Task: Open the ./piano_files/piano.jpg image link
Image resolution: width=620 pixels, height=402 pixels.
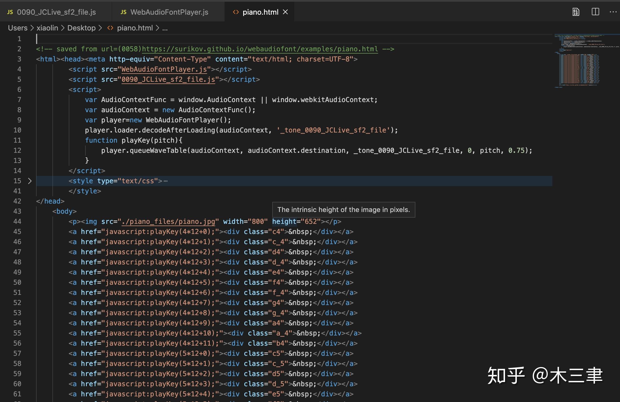Action: (168, 221)
